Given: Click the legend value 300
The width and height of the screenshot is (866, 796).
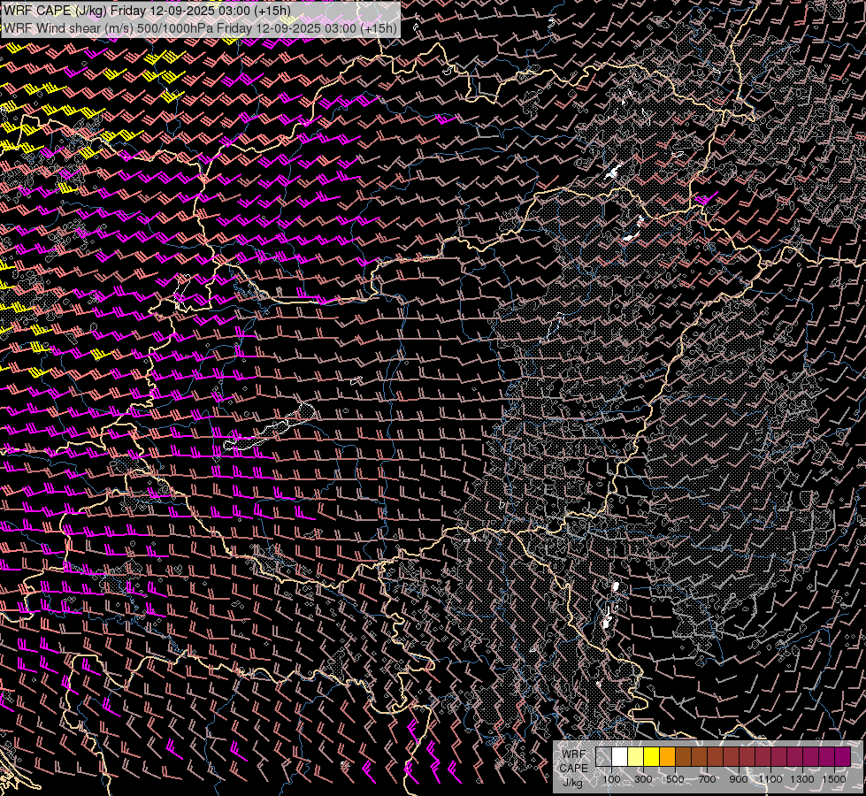Looking at the screenshot, I should [643, 779].
